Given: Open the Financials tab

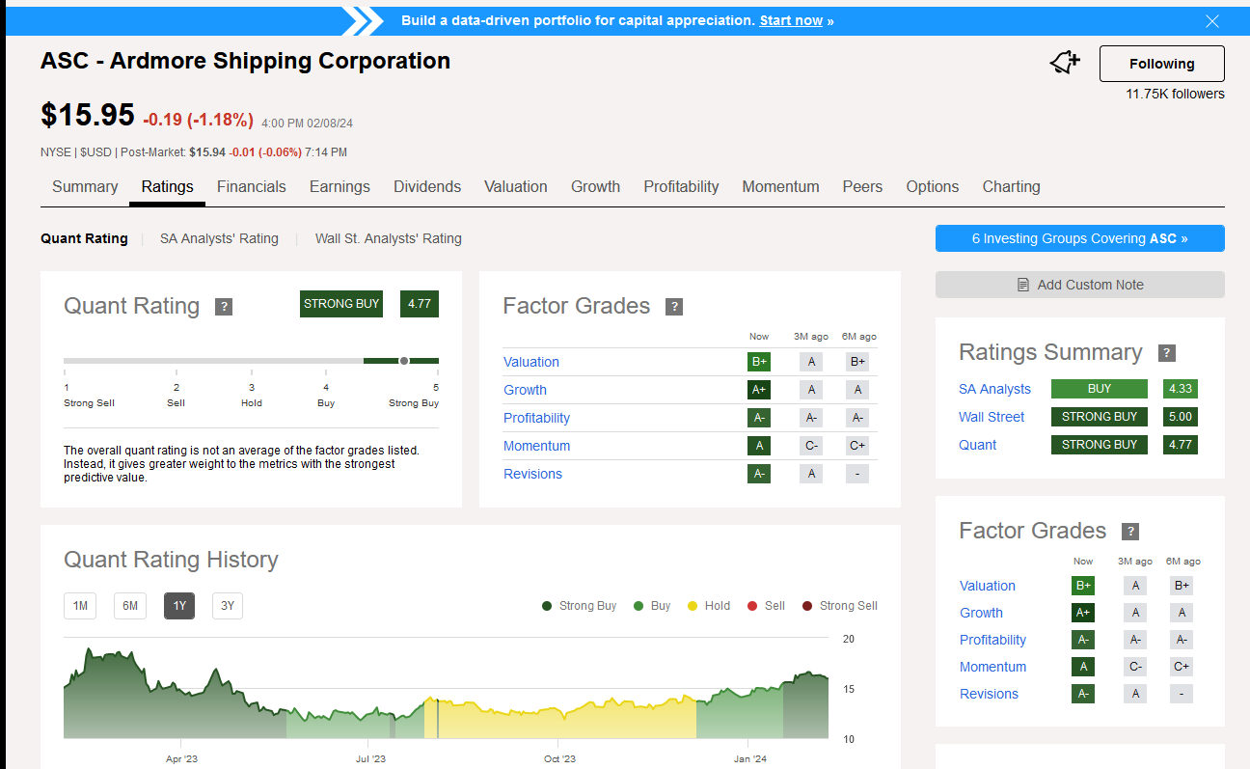Looking at the screenshot, I should tap(251, 187).
